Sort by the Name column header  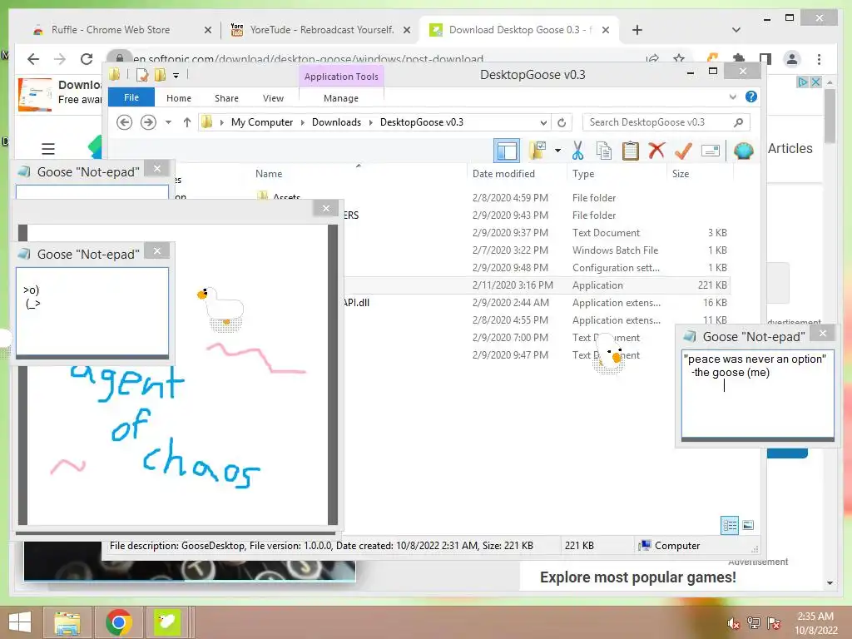coord(269,174)
